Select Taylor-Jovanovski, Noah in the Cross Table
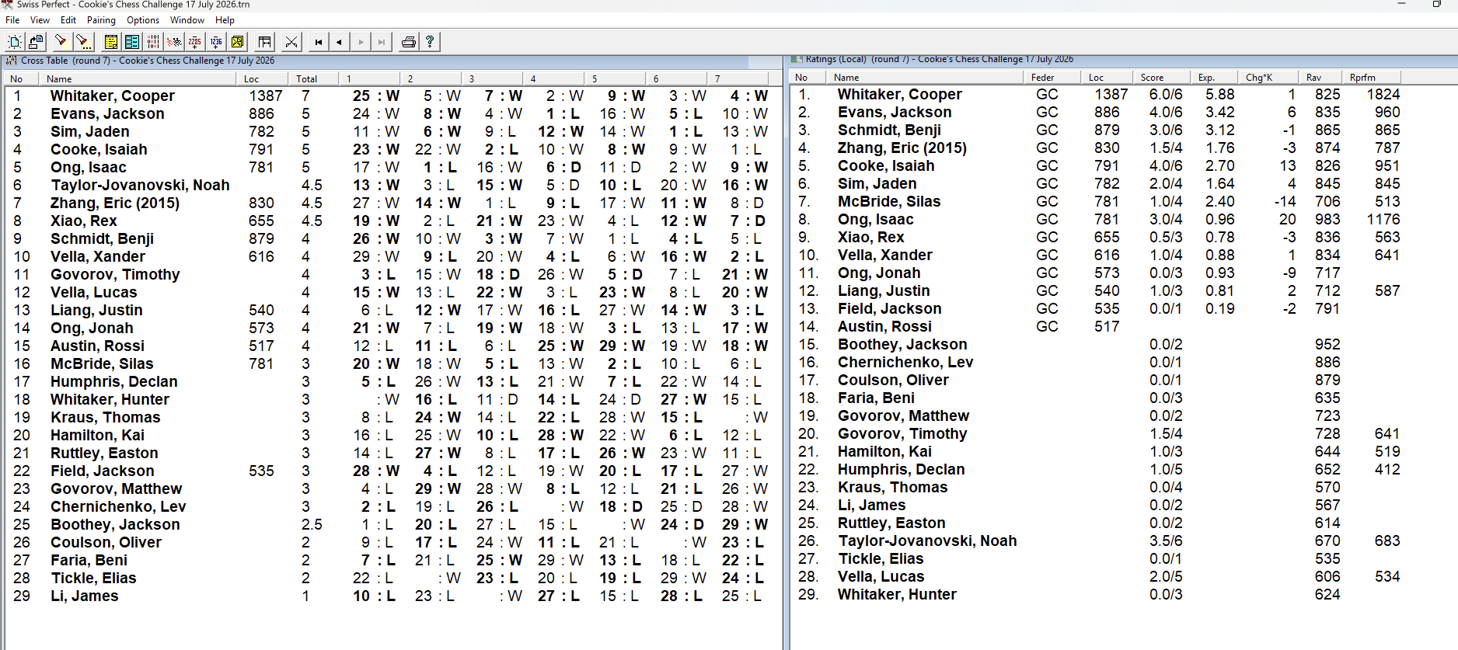1458x650 pixels. pos(140,185)
